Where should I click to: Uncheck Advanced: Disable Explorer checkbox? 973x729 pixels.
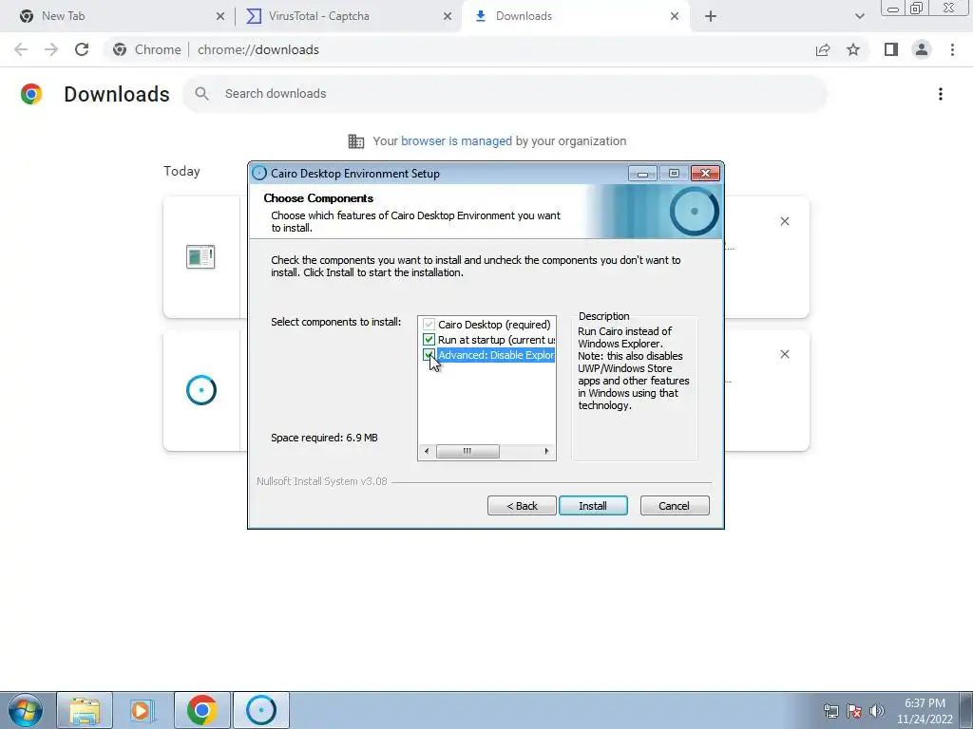[429, 355]
